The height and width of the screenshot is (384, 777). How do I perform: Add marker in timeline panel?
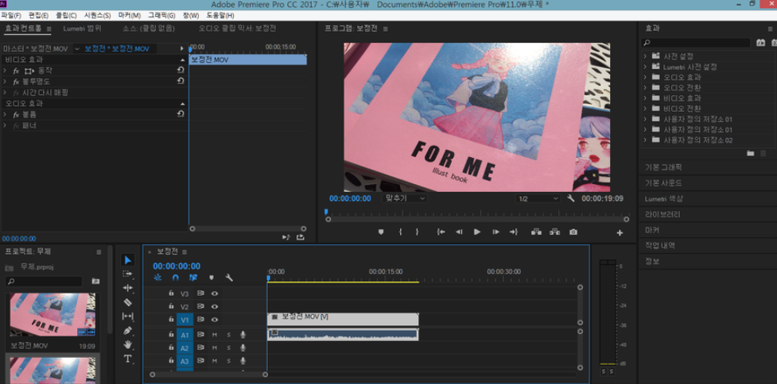pyautogui.click(x=212, y=278)
